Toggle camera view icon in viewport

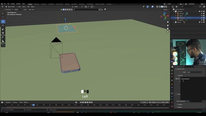168,29
